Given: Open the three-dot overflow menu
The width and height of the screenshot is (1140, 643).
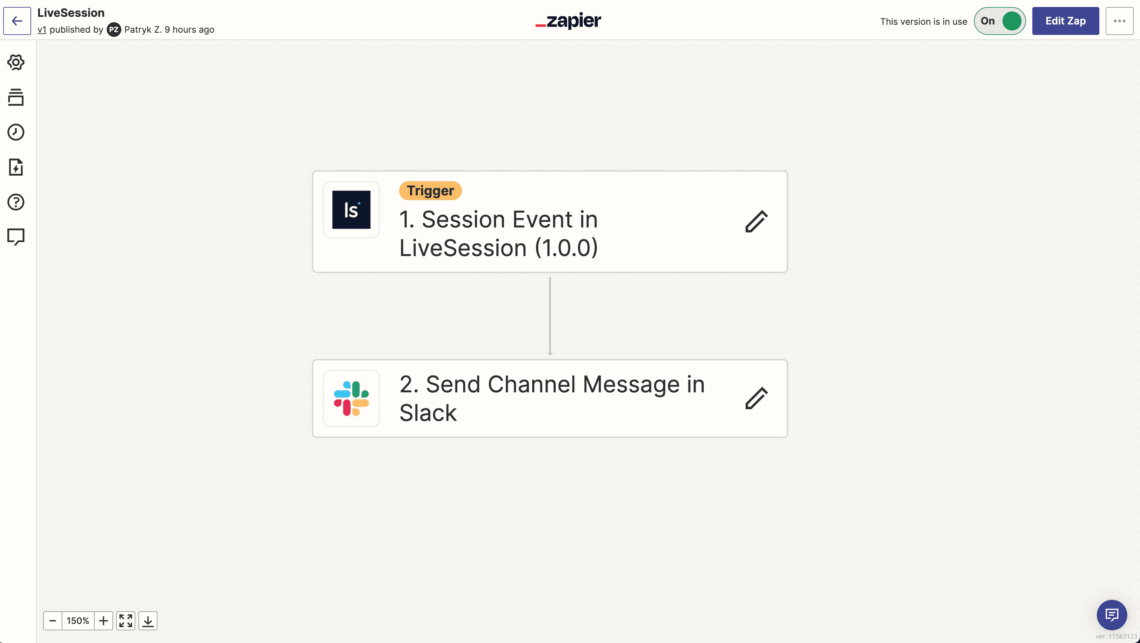Looking at the screenshot, I should (x=1118, y=21).
